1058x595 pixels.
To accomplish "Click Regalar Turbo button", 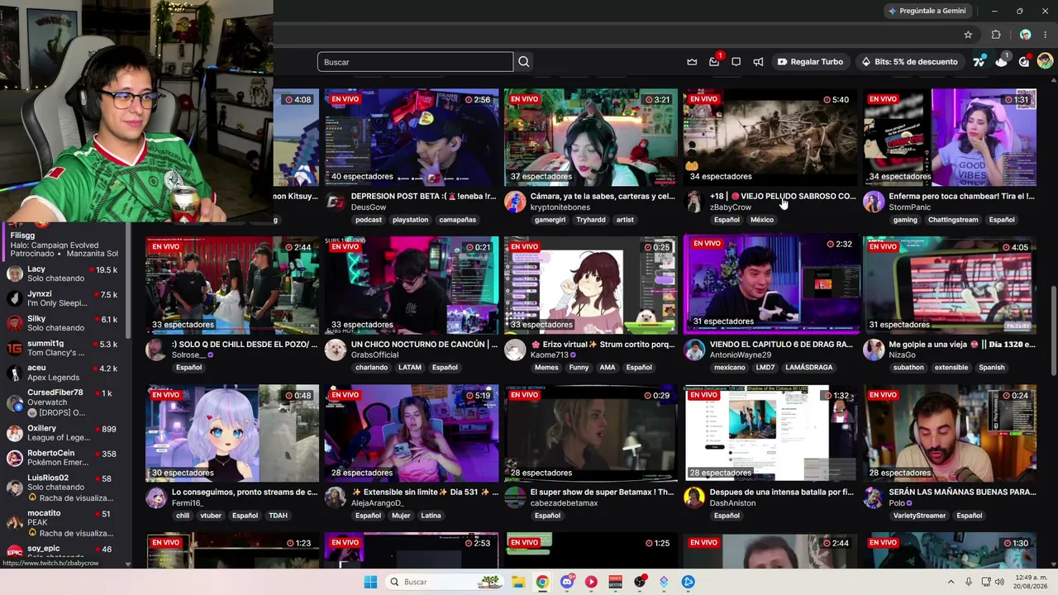I will coord(810,62).
